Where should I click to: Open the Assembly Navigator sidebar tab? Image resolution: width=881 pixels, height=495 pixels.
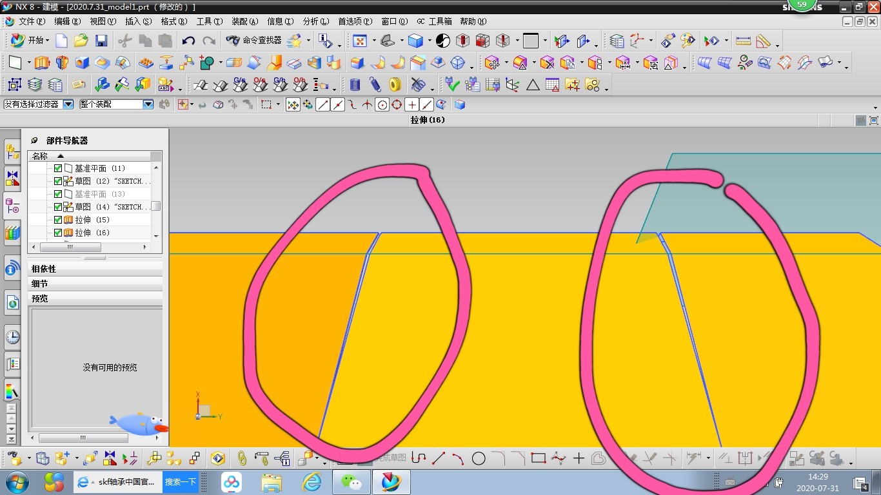[x=12, y=152]
